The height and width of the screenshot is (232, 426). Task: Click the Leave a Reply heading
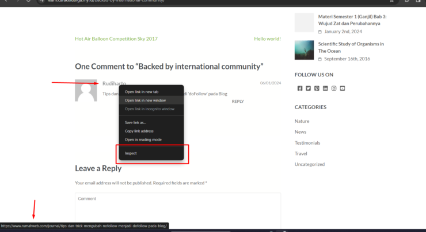pyautogui.click(x=98, y=168)
